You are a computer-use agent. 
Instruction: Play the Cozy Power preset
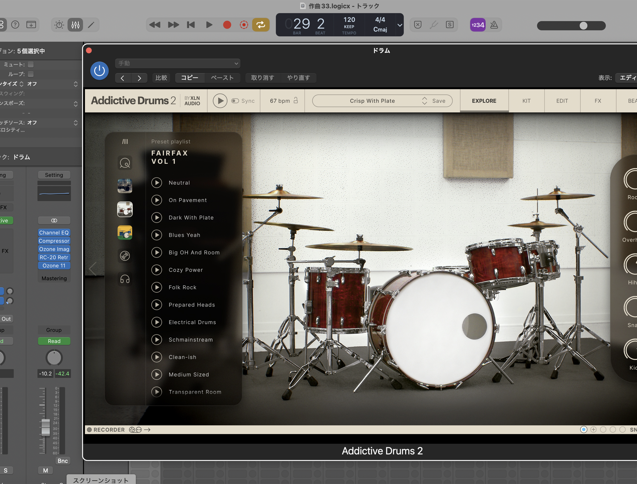156,270
